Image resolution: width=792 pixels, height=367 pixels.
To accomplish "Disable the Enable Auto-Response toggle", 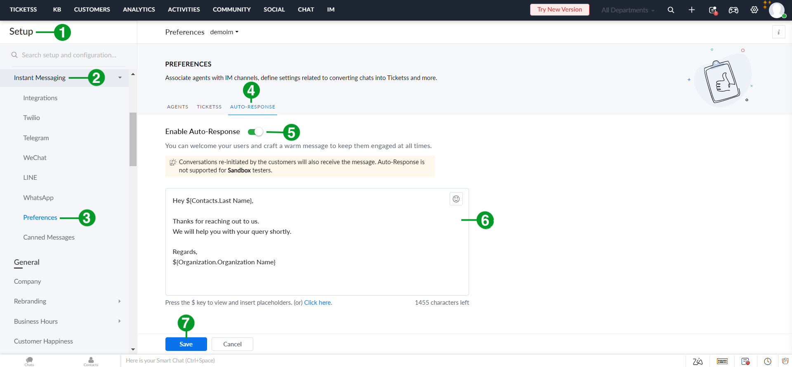I will coord(255,132).
